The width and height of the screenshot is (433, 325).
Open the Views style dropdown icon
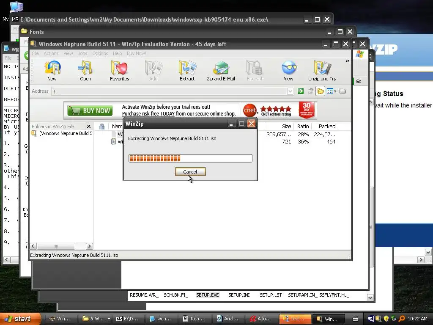coord(331,91)
